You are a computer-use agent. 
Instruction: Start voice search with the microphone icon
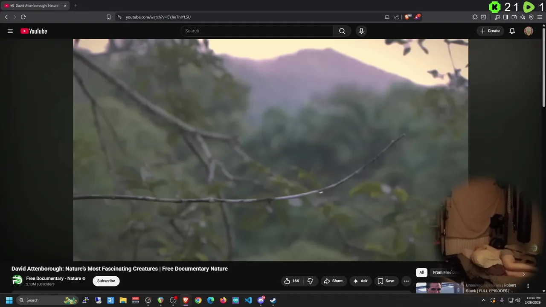(x=361, y=31)
